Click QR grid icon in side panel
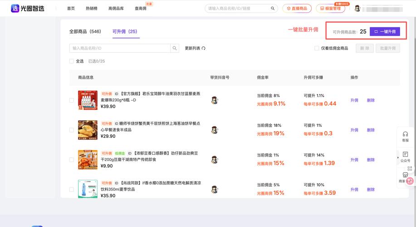Viewport: 416px width, 227px height. click(x=410, y=168)
